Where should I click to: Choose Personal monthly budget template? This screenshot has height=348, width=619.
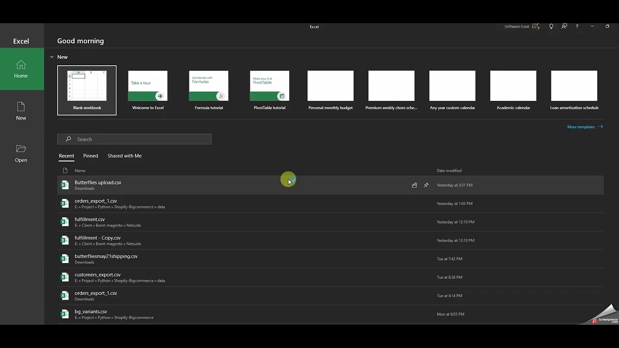click(331, 90)
